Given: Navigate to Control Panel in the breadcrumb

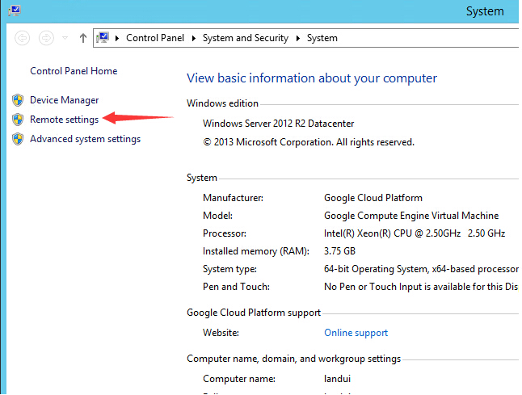Looking at the screenshot, I should click(155, 38).
